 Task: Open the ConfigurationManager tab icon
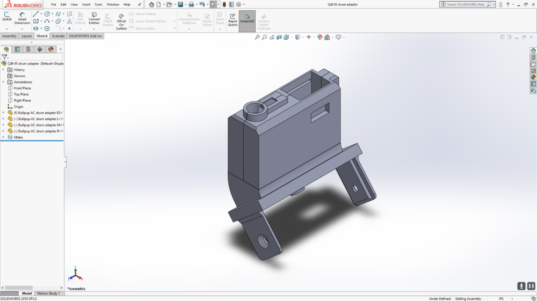(x=28, y=49)
